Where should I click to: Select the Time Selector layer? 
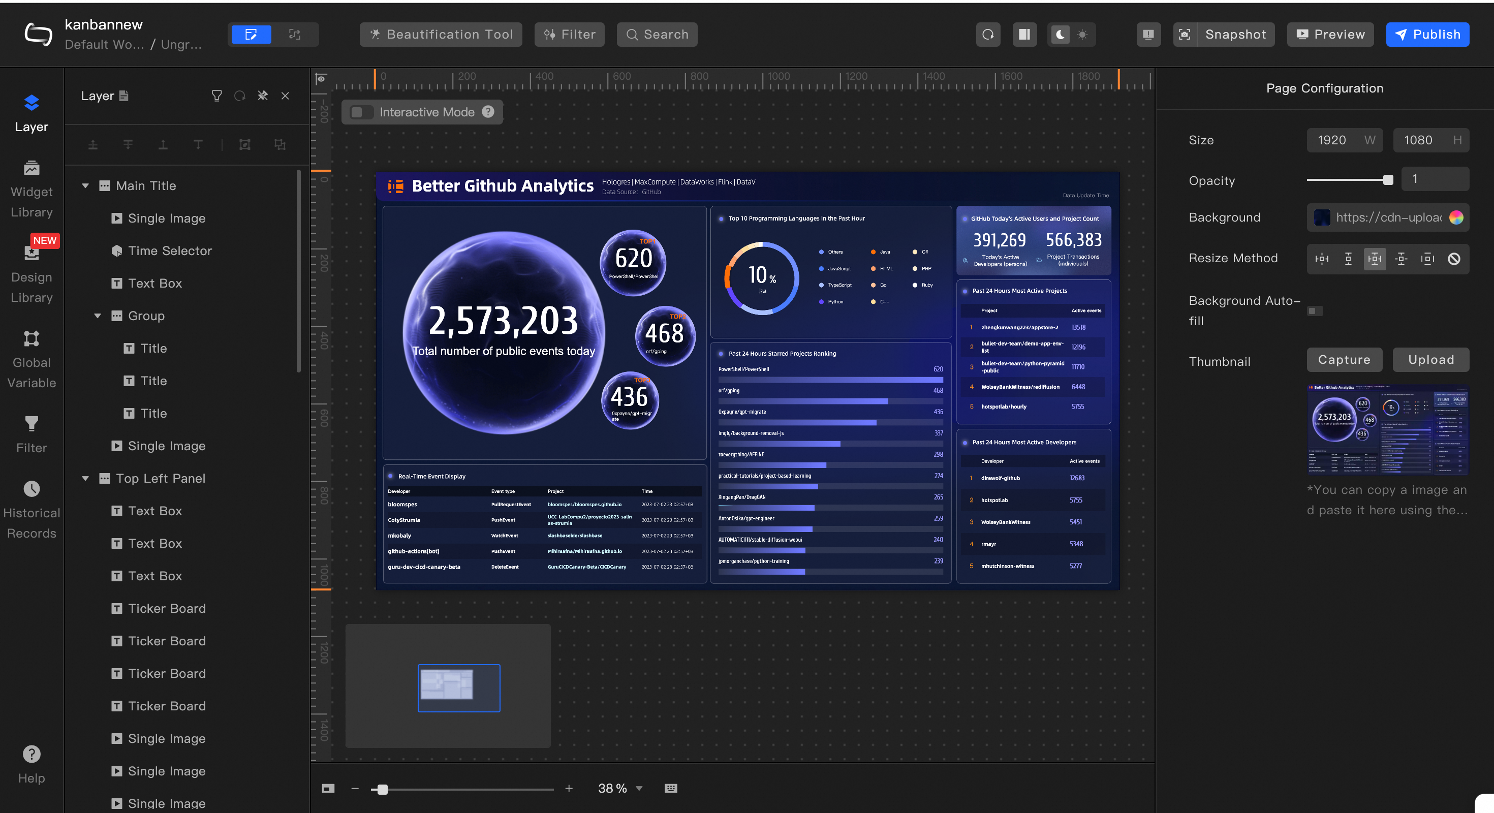(x=169, y=251)
